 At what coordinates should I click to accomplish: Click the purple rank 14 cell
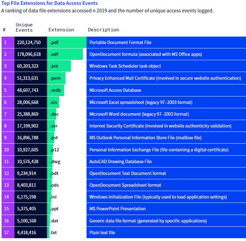8,197
